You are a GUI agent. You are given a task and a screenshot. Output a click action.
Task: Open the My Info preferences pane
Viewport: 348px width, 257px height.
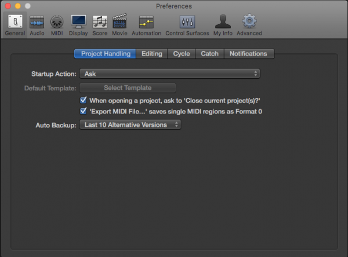223,25
